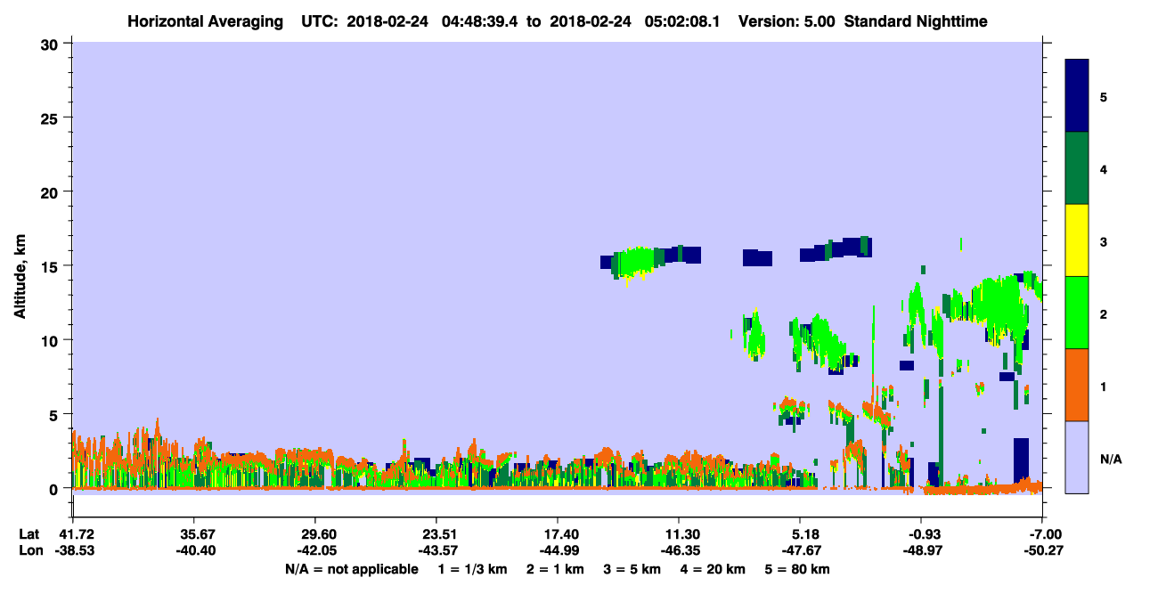The image size is (1158, 594).
Task: Click the '4 = 20 km' legend text
Action: (714, 569)
